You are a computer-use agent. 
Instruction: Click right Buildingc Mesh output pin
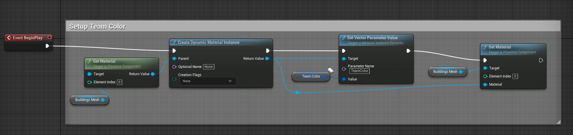(x=461, y=72)
